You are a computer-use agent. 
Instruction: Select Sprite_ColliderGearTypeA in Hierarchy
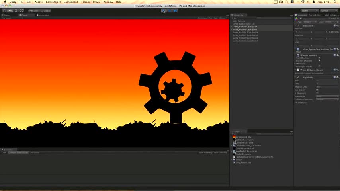(245, 27)
